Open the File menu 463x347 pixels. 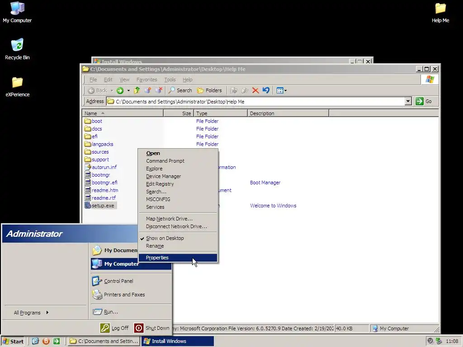coord(93,80)
